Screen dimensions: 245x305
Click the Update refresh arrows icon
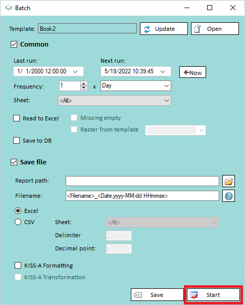(147, 29)
